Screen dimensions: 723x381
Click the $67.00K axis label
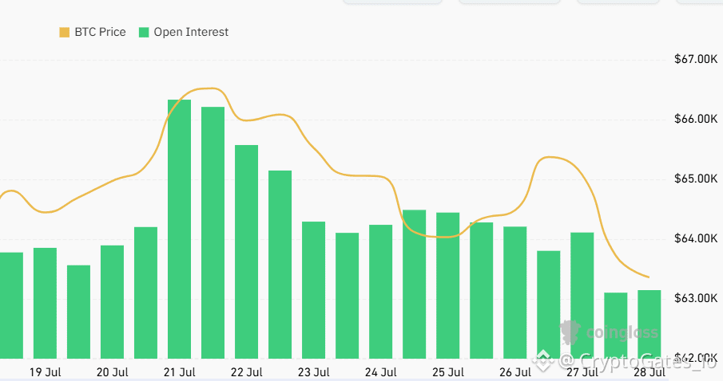[x=696, y=59]
